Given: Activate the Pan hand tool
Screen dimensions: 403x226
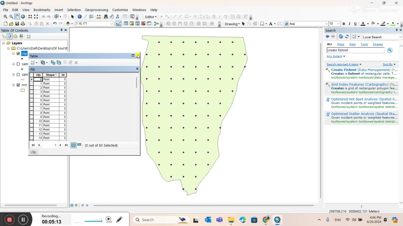Looking at the screenshot, I should pyautogui.click(x=17, y=17).
